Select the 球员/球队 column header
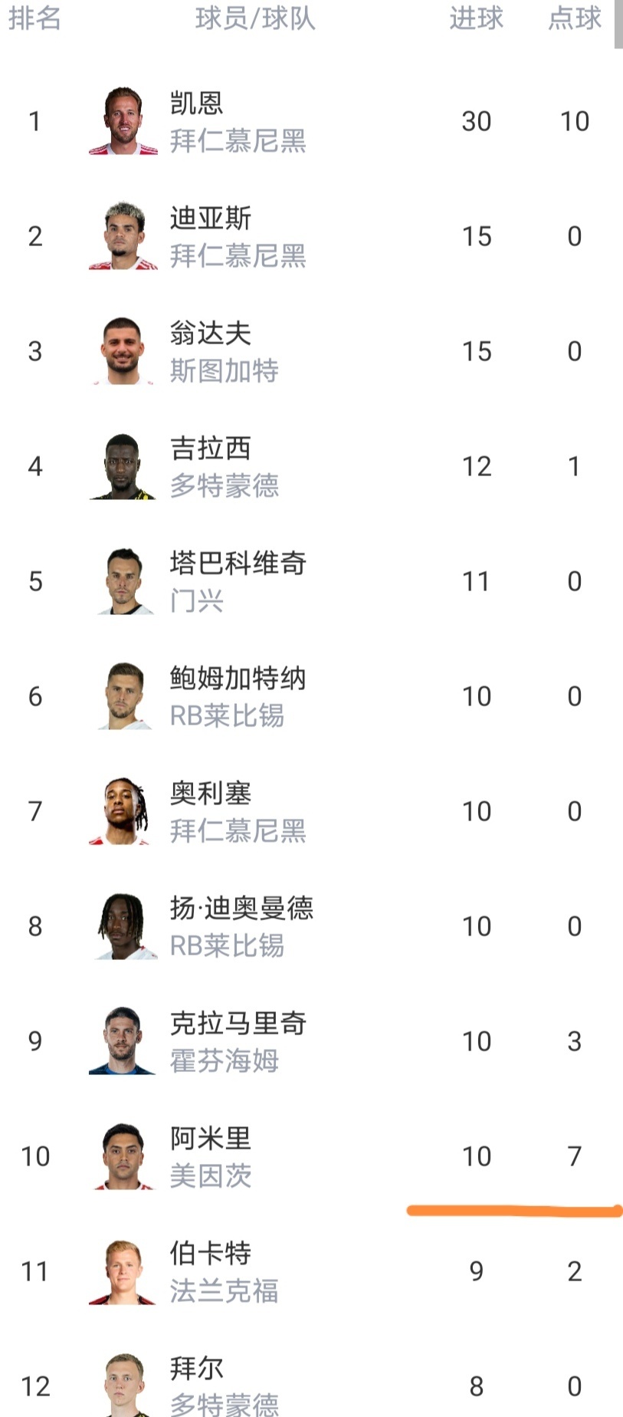 coord(255,18)
